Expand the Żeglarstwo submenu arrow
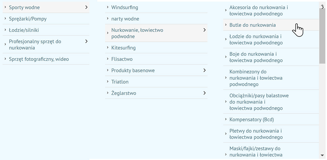The height and width of the screenshot is (160, 327). click(x=205, y=93)
